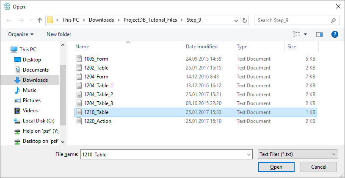Click the search magnifier icon
This screenshot has height=178, width=345.
click(x=333, y=20)
